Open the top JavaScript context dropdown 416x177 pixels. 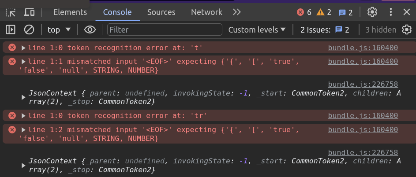point(59,29)
